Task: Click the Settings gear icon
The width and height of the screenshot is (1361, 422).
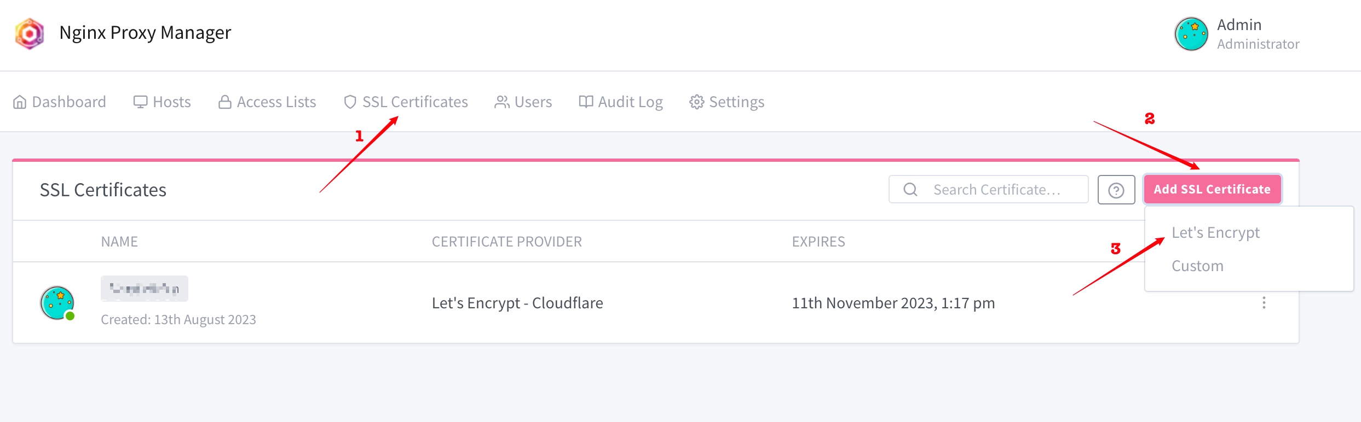Action: click(696, 102)
